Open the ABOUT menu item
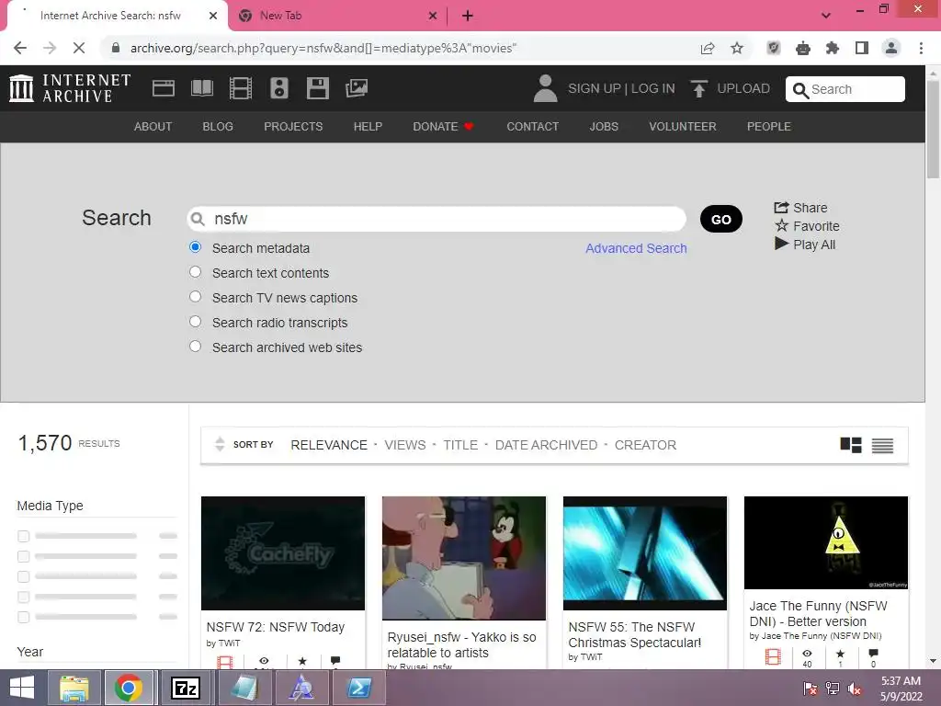The image size is (941, 706). click(x=153, y=127)
